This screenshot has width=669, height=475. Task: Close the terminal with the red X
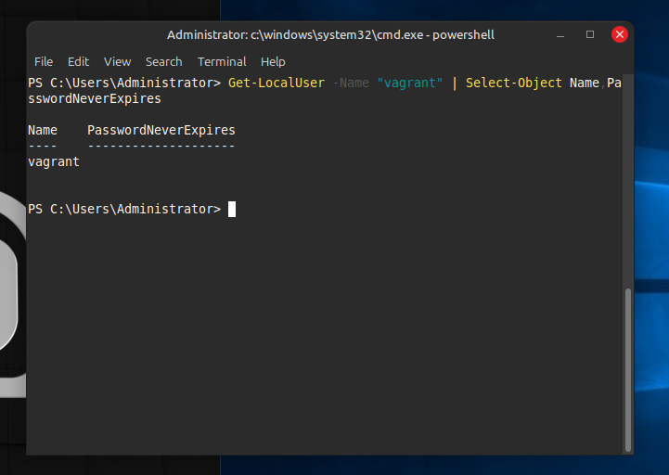(620, 34)
